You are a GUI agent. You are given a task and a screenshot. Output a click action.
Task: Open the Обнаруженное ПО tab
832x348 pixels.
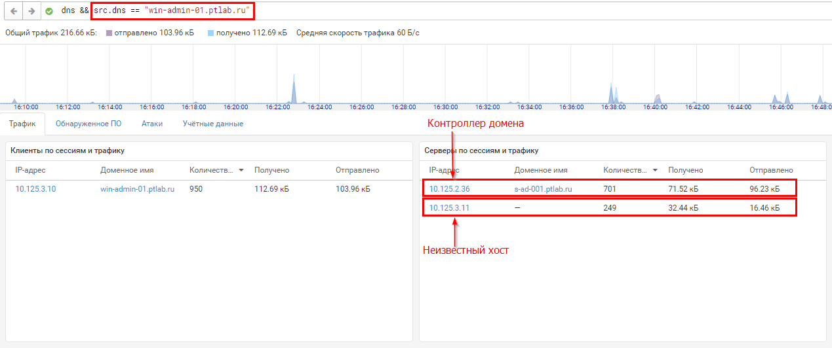88,124
